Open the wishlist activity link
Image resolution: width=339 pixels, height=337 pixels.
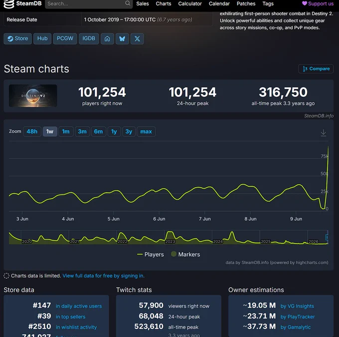coord(76,327)
